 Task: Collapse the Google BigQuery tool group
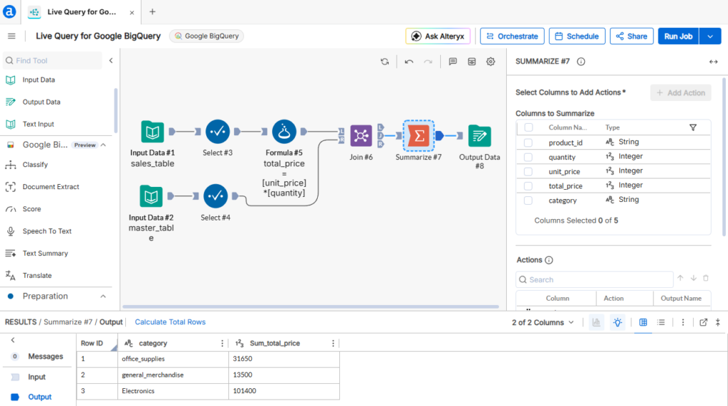(103, 145)
